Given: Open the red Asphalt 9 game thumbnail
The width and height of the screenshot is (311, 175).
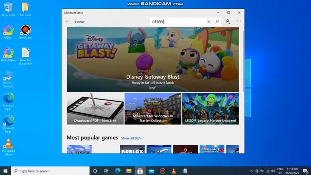Looking at the screenshot, I should [186, 149].
